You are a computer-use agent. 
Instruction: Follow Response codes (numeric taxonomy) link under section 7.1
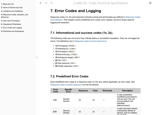91,41
